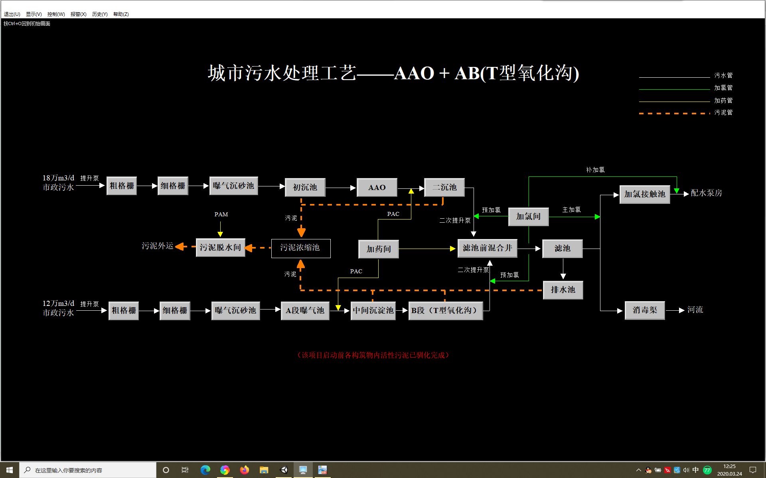Click the 滤池前混合井 block
The width and height of the screenshot is (766, 478).
tap(487, 248)
